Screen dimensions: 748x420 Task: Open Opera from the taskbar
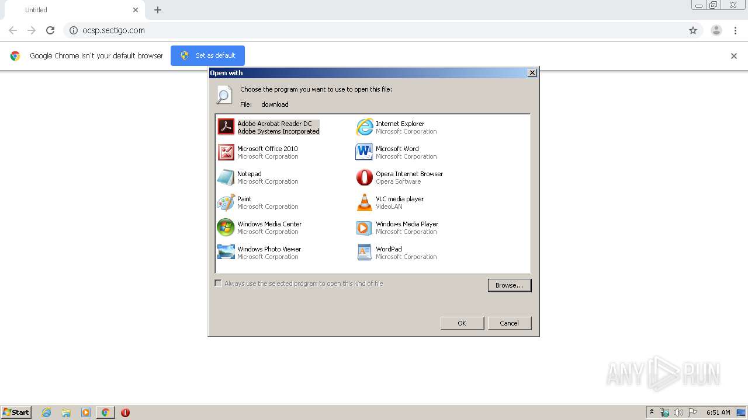(x=125, y=412)
